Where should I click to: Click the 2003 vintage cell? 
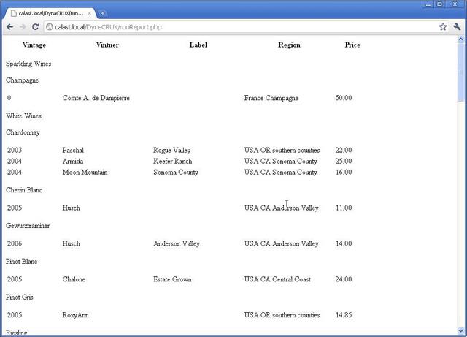click(15, 150)
